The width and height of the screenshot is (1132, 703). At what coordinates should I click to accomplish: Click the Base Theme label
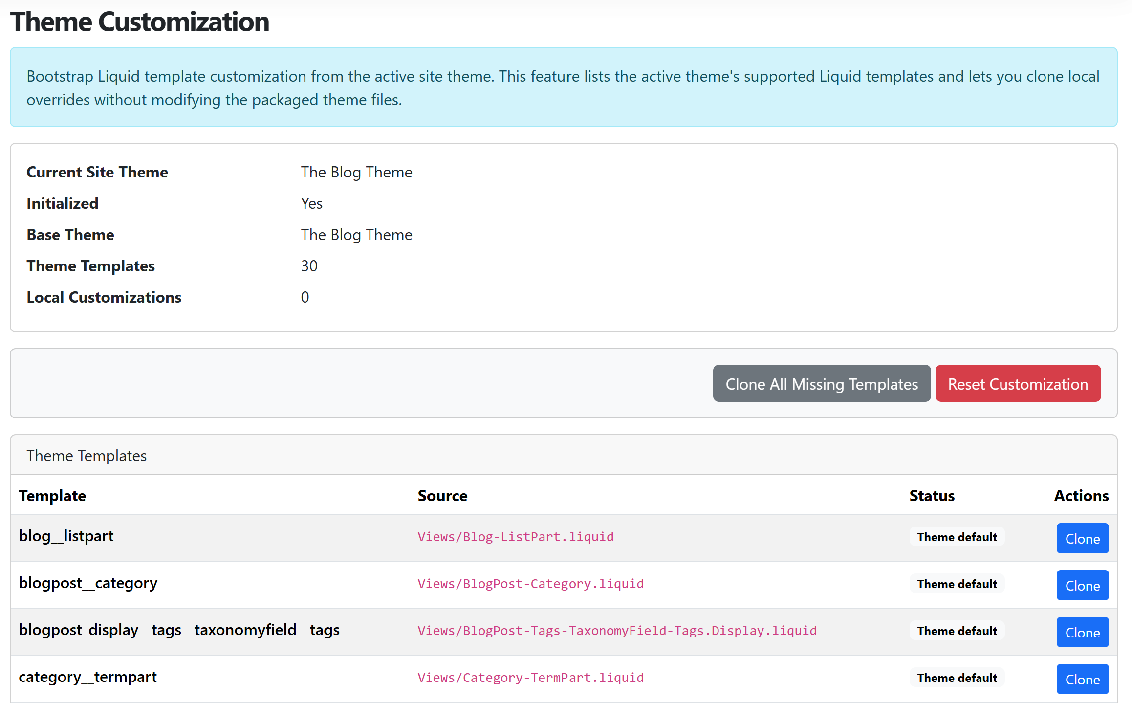pos(70,235)
